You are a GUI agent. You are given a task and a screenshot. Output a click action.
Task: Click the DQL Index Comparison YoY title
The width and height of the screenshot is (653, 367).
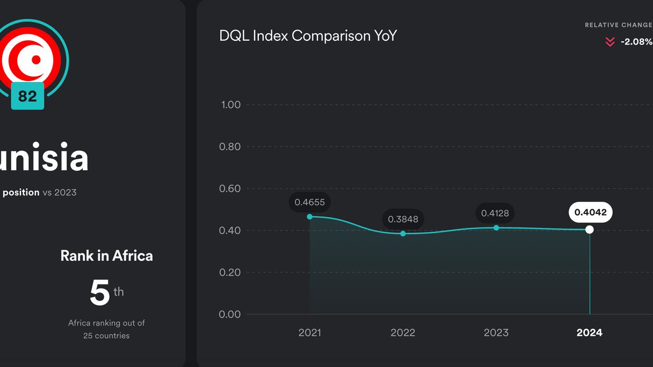click(308, 36)
